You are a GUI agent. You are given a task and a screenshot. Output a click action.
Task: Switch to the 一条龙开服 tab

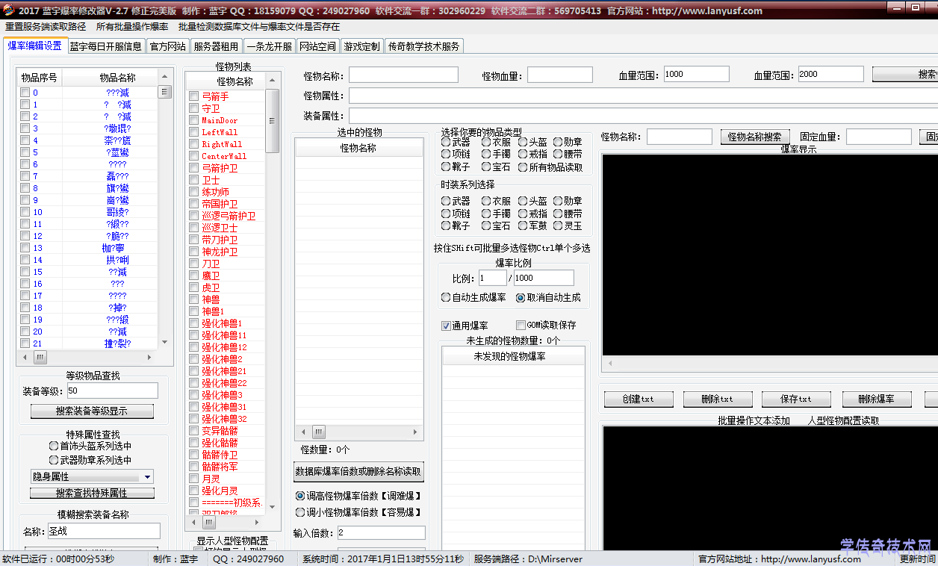coord(270,45)
